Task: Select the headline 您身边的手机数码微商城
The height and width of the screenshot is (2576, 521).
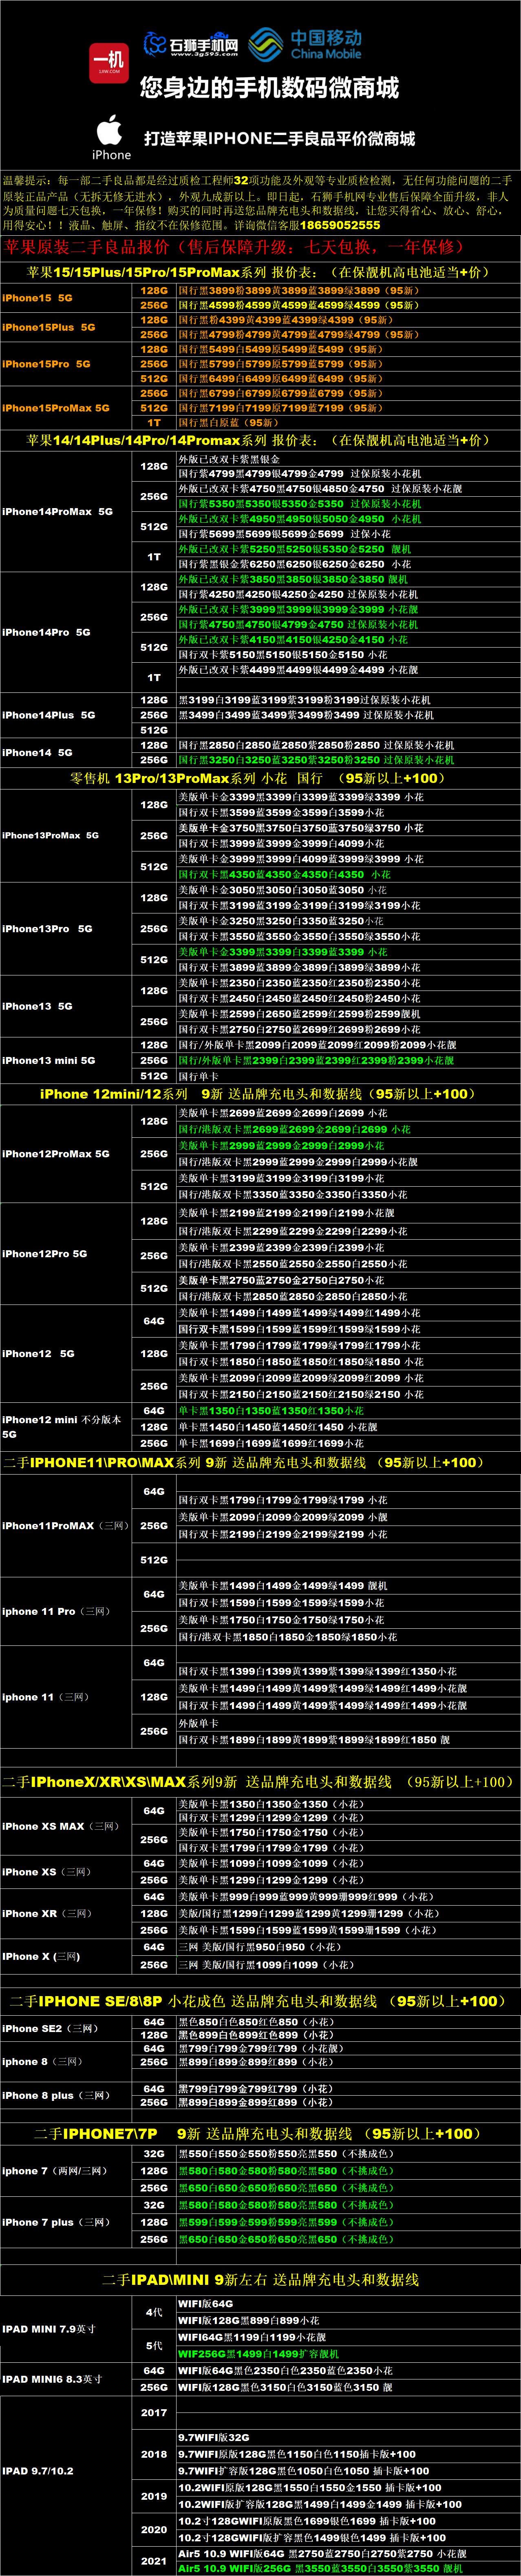Action: pyautogui.click(x=269, y=88)
